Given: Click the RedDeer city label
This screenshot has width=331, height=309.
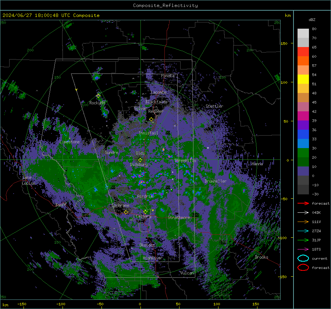Looking at the screenshot, I should coord(156,111).
